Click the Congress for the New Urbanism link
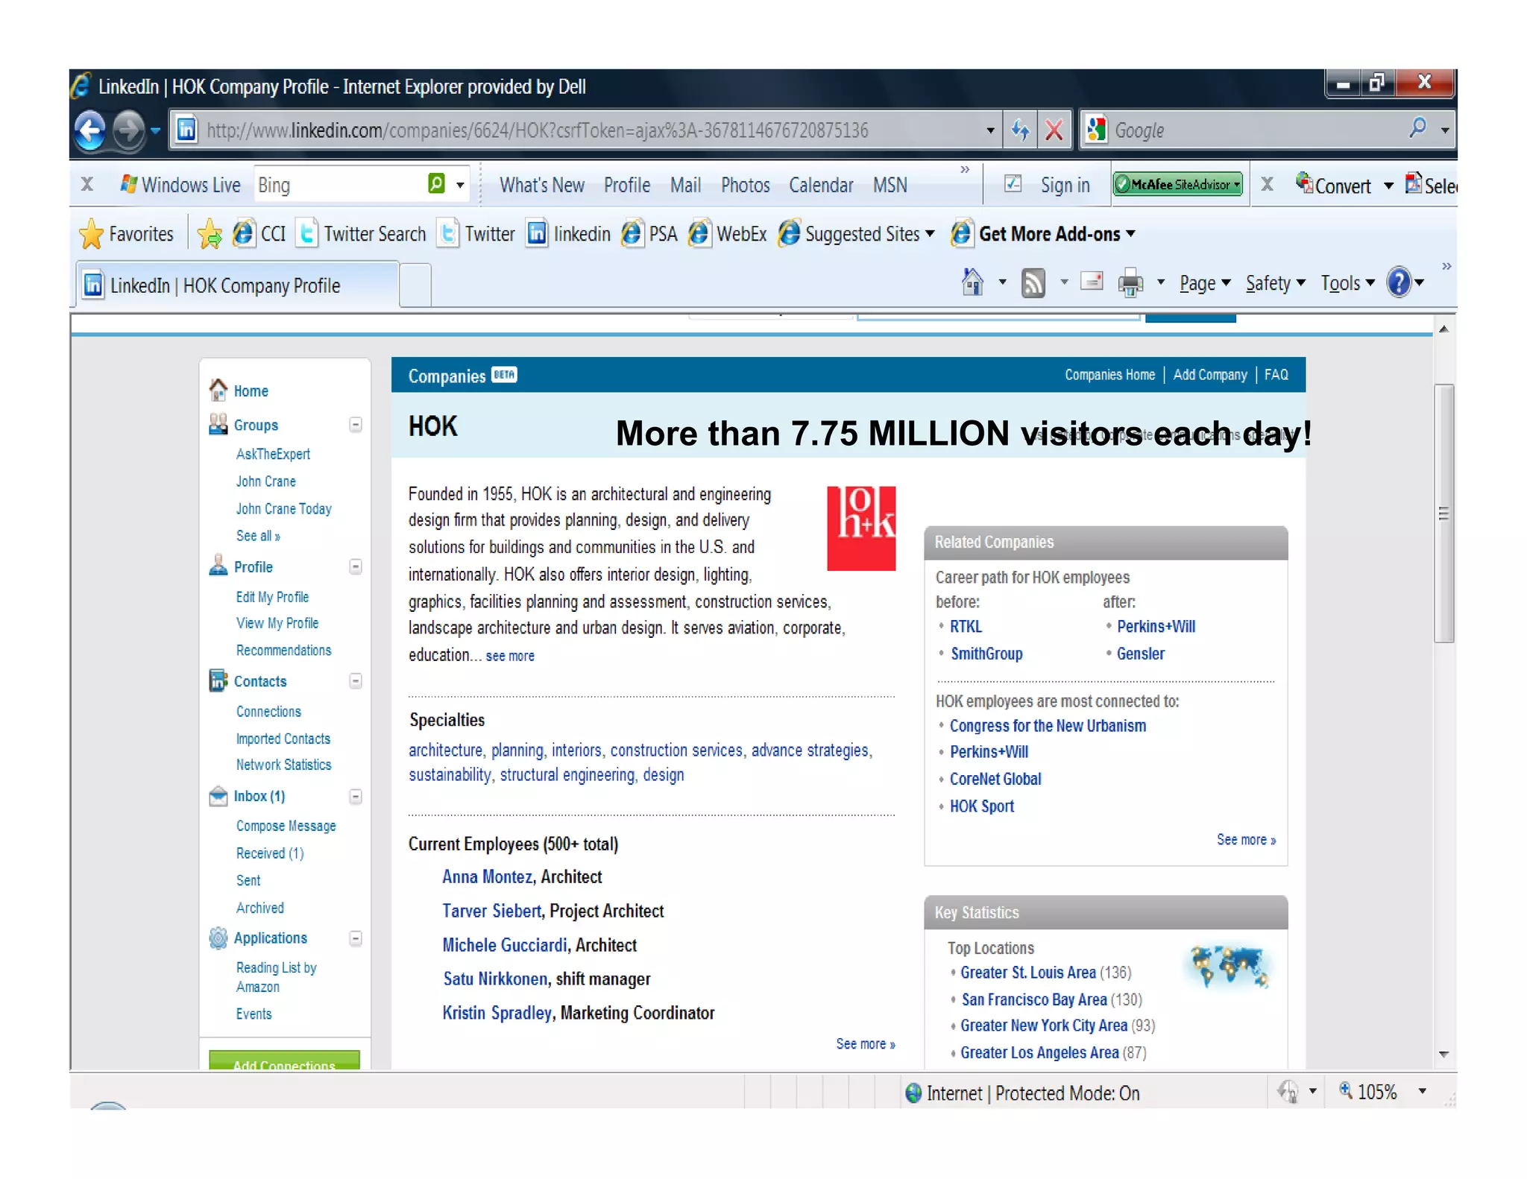The height and width of the screenshot is (1179, 1527). 1048,726
